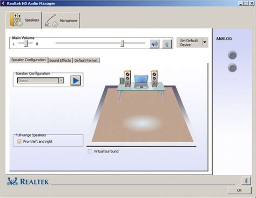Uncheck Front left and right speakers

click(x=19, y=141)
